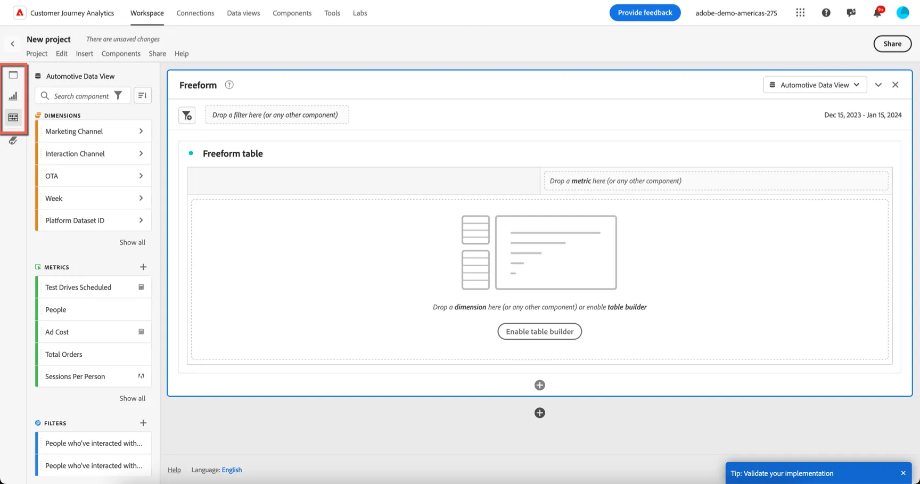
Task: Open Freeform help info icon
Action: pos(229,85)
